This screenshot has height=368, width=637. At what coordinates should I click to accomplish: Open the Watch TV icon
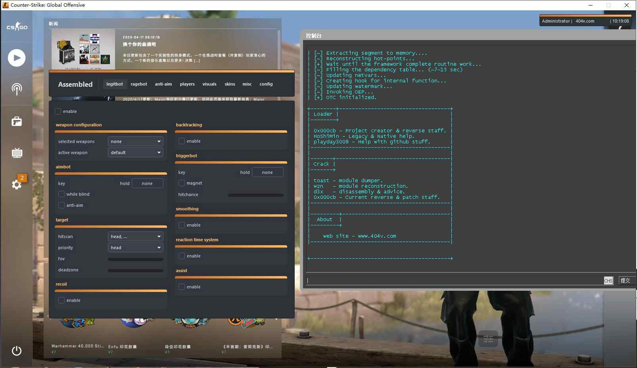point(17,153)
